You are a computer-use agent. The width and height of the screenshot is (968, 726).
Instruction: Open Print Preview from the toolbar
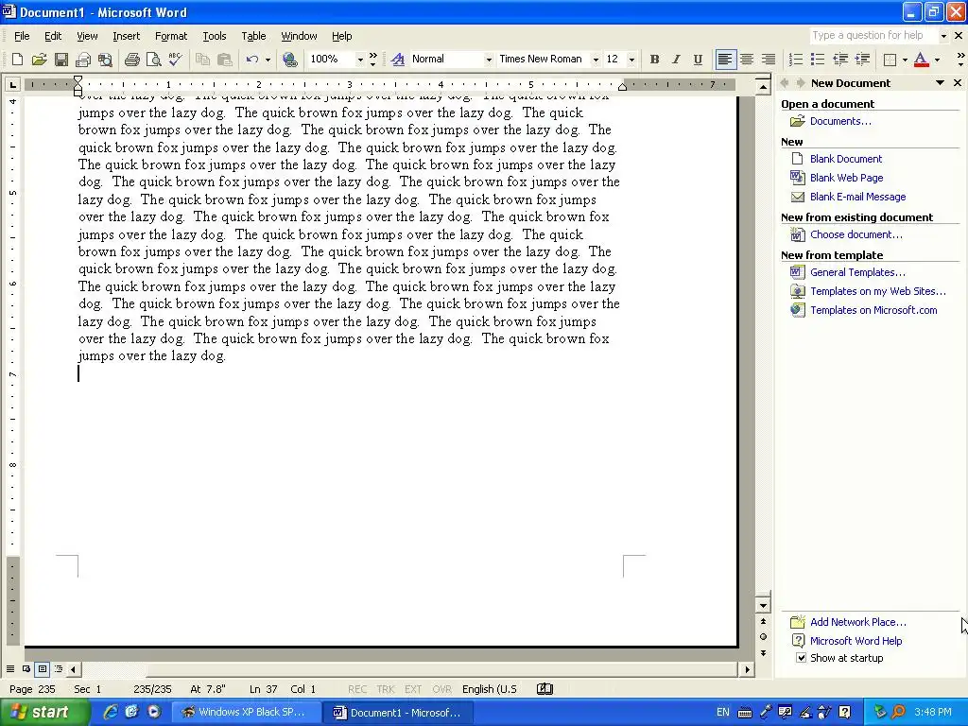point(153,60)
